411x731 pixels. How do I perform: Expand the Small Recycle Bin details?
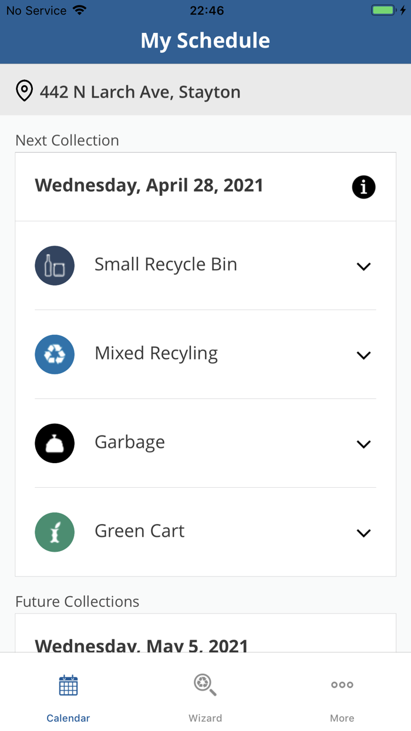(x=363, y=266)
